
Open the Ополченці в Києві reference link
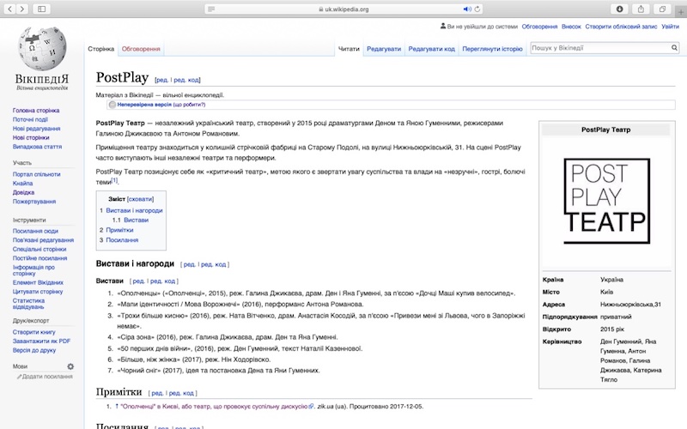(214, 407)
